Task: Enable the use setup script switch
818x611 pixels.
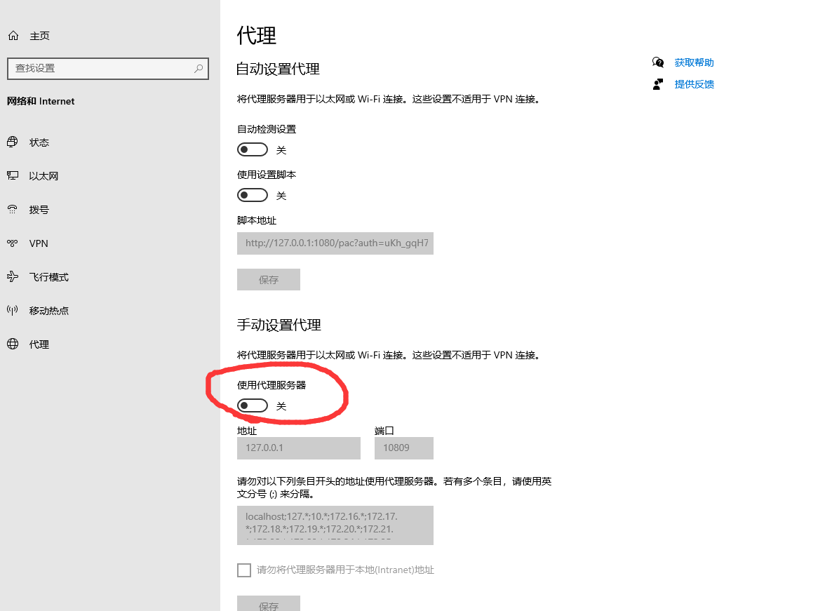Action: click(x=253, y=195)
